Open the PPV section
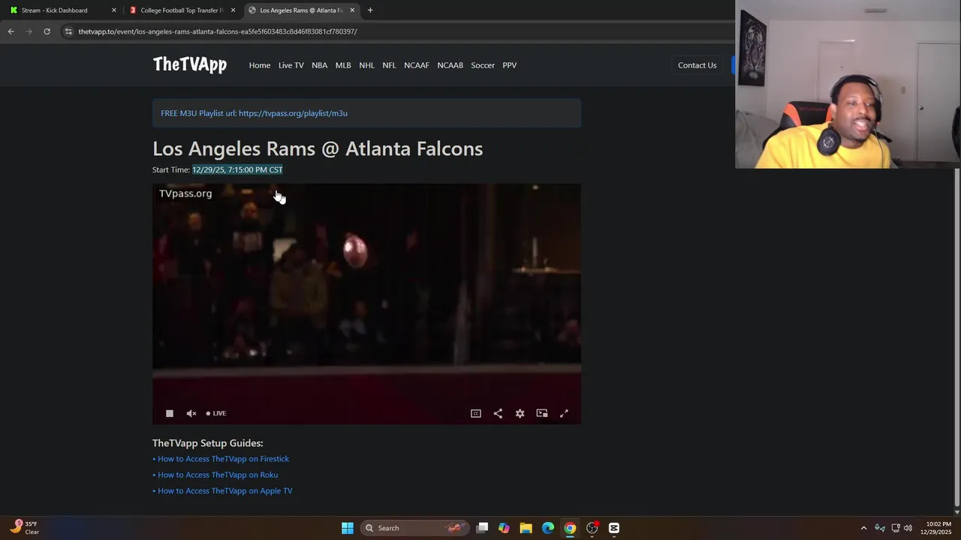The height and width of the screenshot is (540, 961). [x=510, y=65]
